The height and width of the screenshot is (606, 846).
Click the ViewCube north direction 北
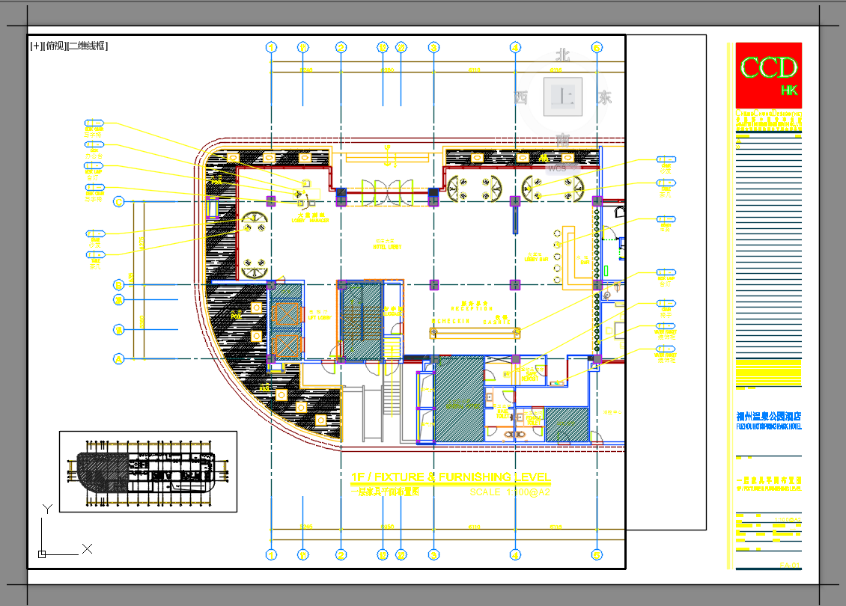tap(563, 55)
